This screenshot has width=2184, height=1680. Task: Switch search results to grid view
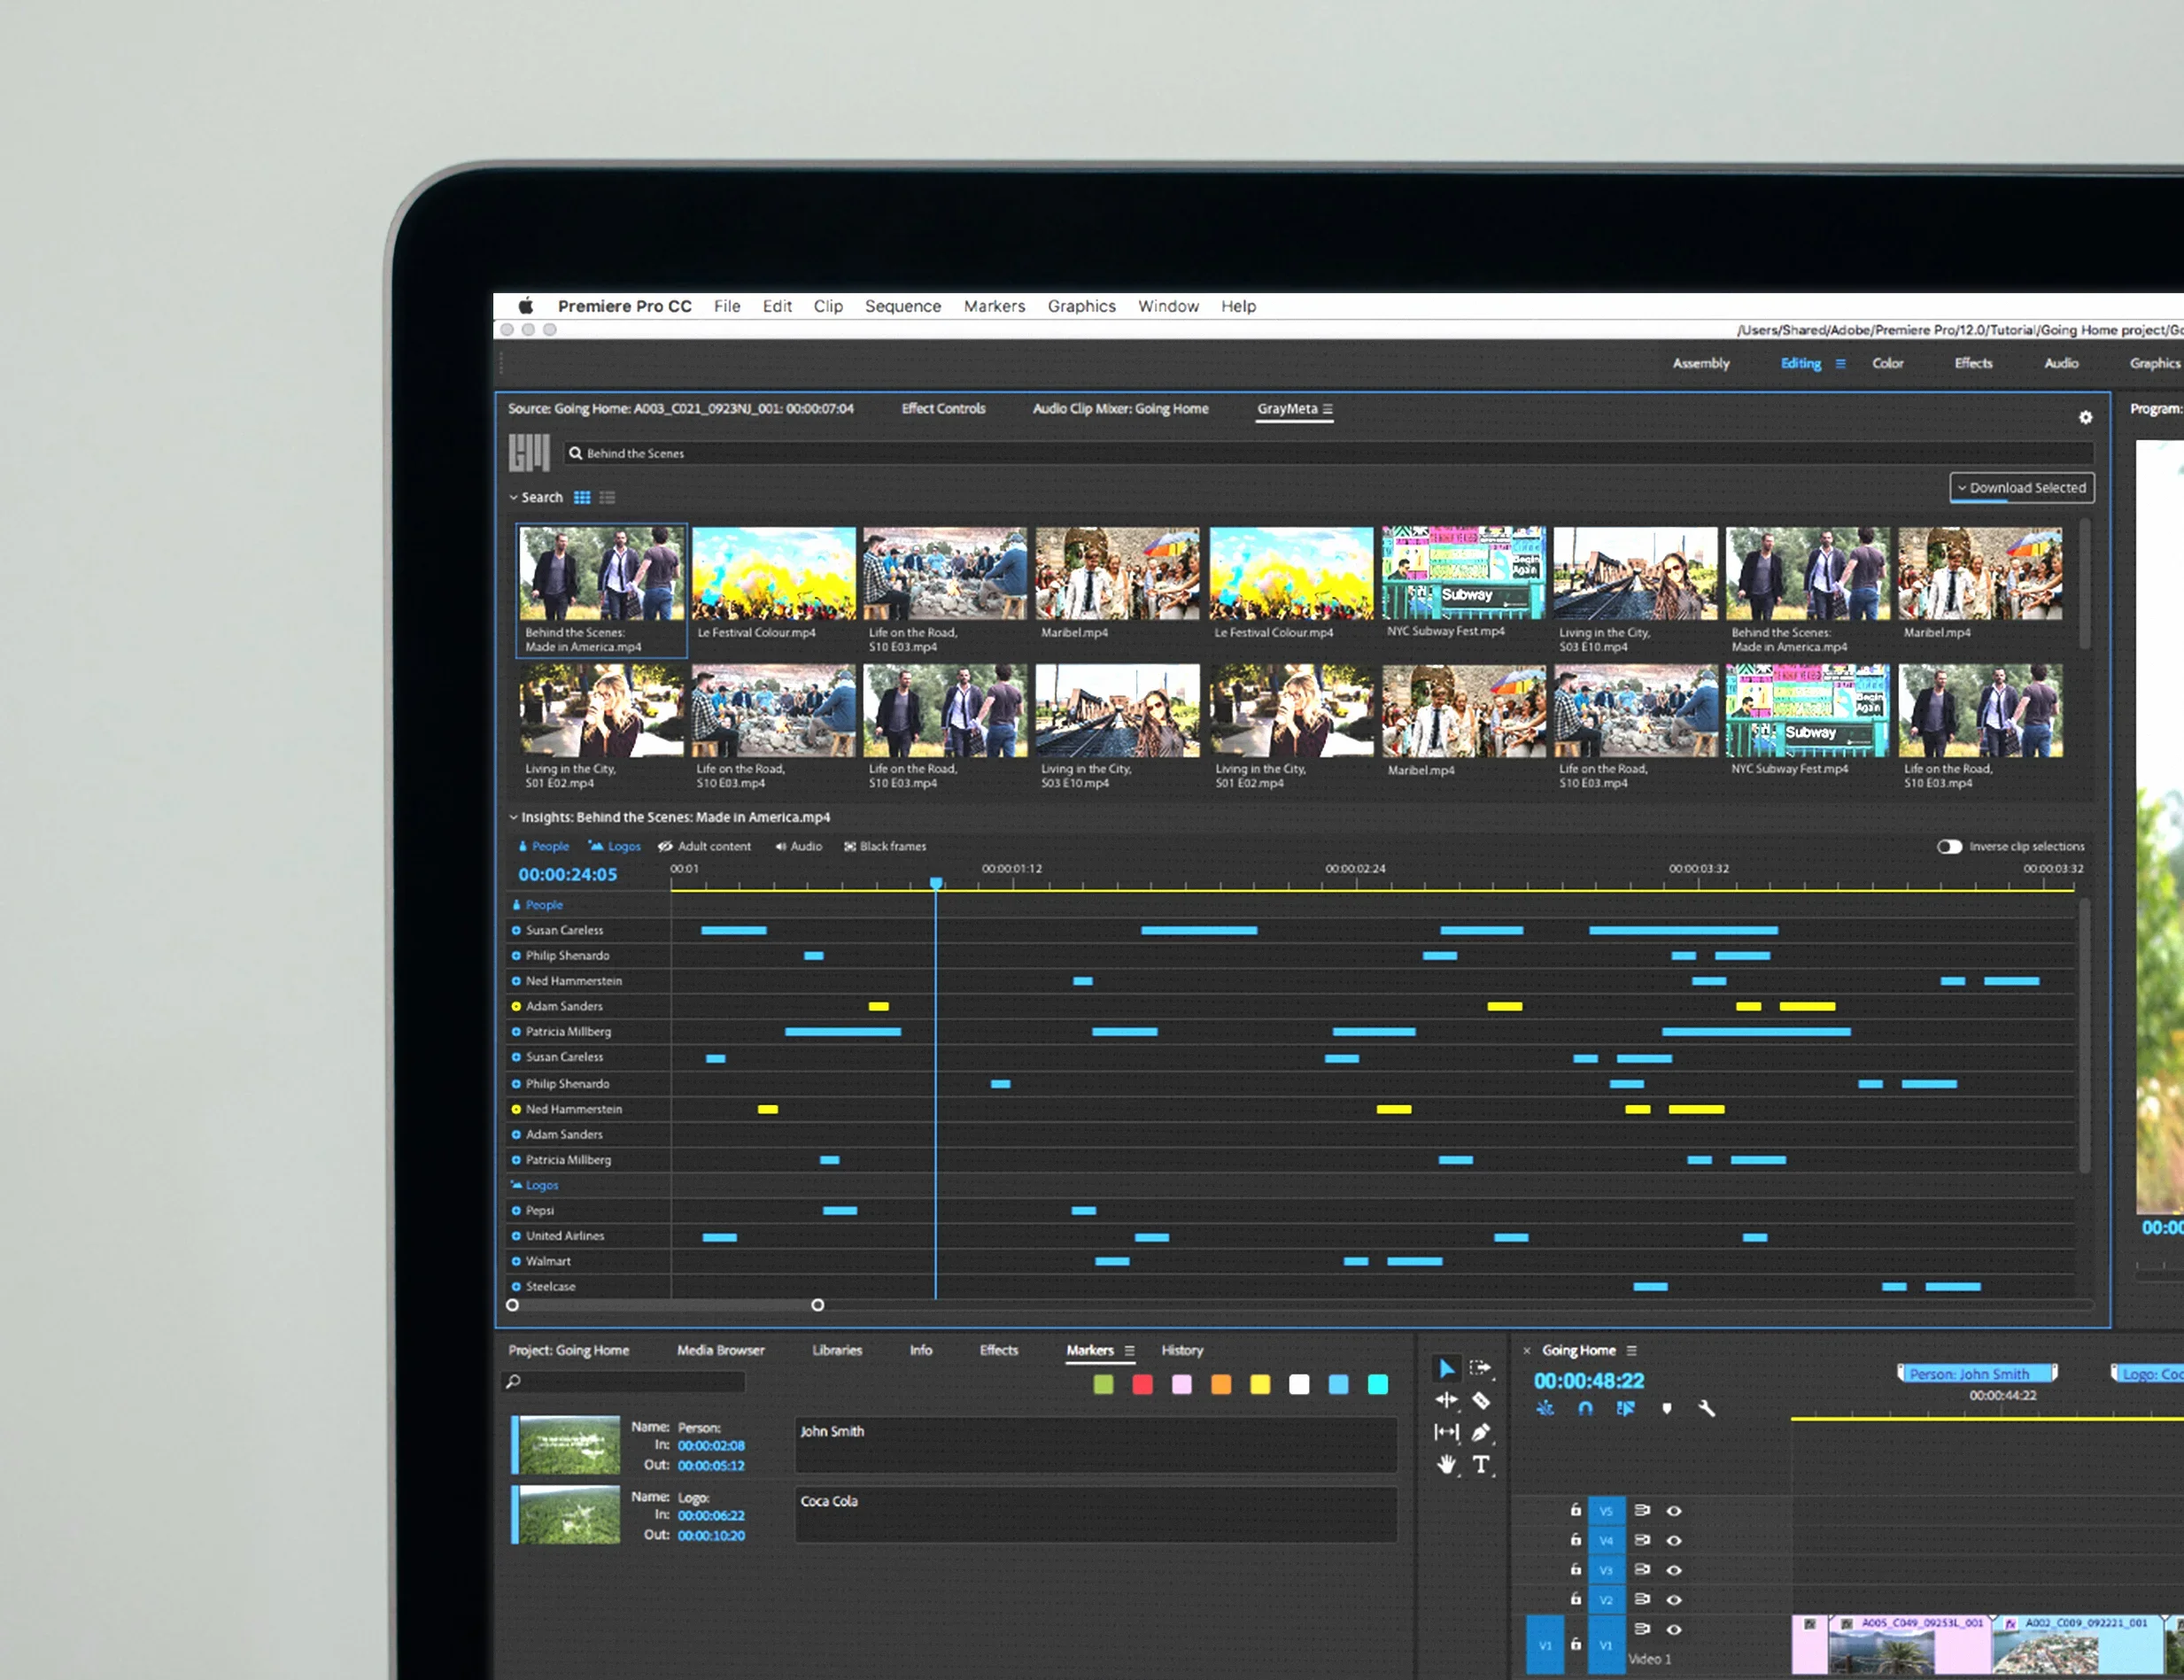tap(582, 498)
